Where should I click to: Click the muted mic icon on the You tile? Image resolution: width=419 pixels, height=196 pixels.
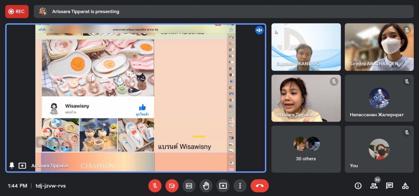pos(407,132)
